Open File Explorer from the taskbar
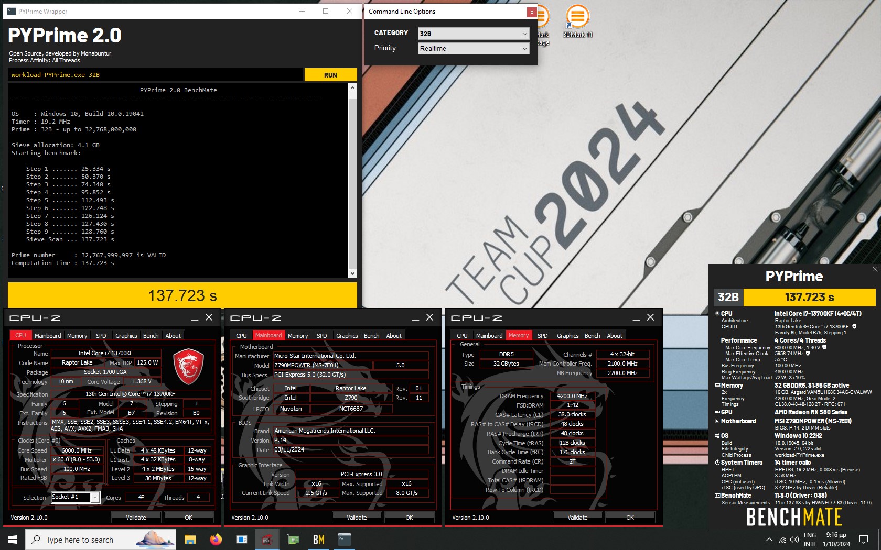The height and width of the screenshot is (550, 881). click(x=190, y=540)
